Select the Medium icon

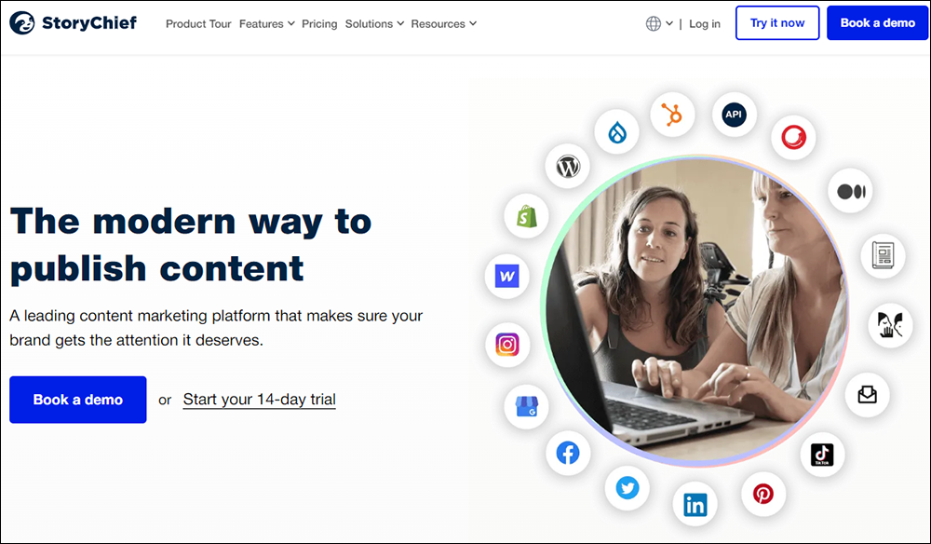(x=850, y=191)
